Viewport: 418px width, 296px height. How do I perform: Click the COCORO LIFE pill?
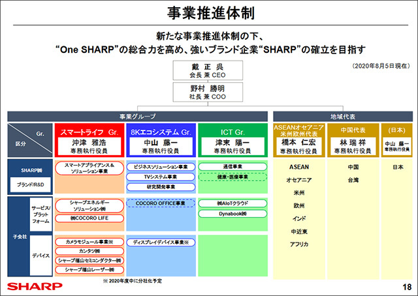[x=89, y=218]
